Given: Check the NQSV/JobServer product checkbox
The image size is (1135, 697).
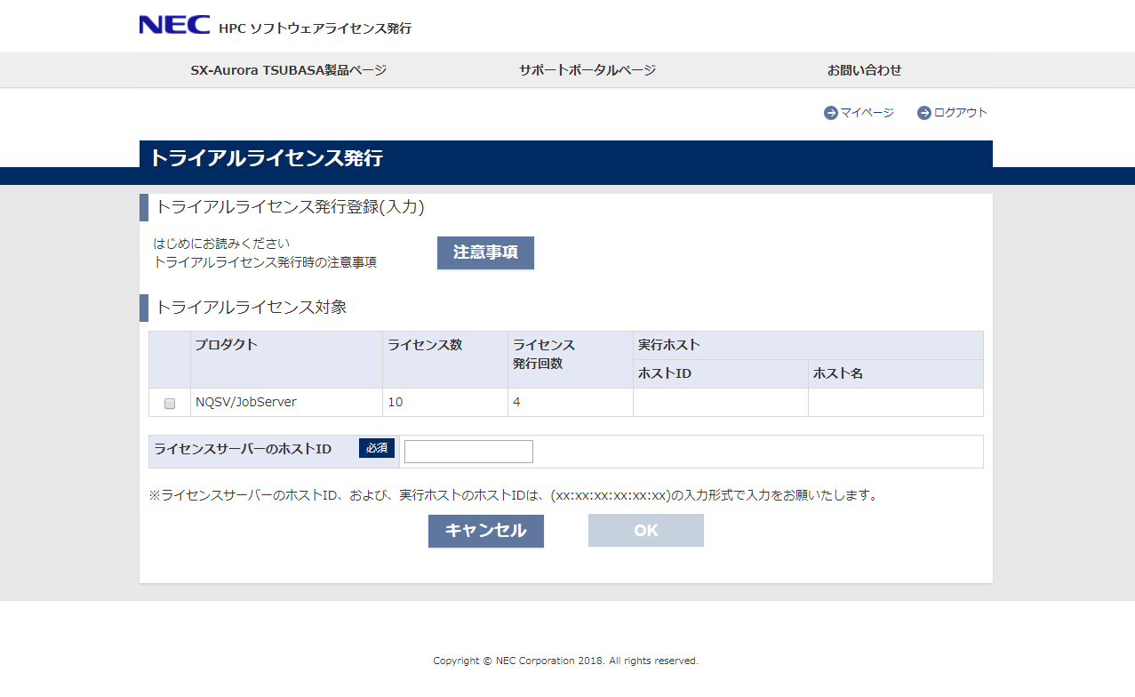Looking at the screenshot, I should tap(170, 404).
